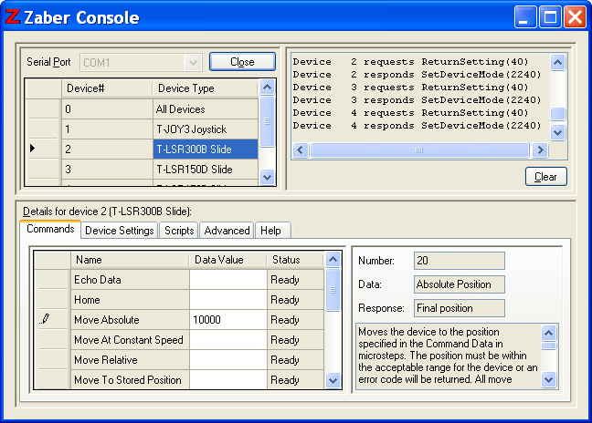Click description box scroll up arrow

(548, 333)
